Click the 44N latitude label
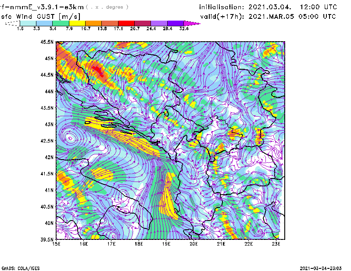 [49, 91]
